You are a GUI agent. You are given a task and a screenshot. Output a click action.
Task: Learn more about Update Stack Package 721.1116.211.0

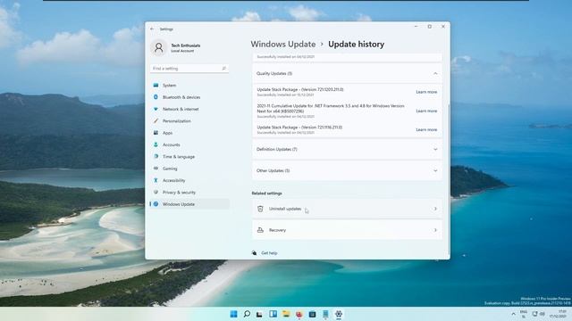(x=426, y=129)
